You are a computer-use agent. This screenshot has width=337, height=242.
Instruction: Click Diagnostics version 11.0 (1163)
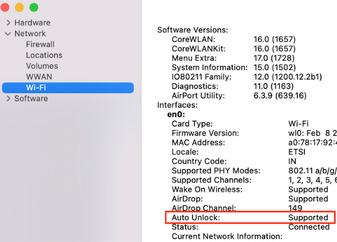(x=274, y=86)
